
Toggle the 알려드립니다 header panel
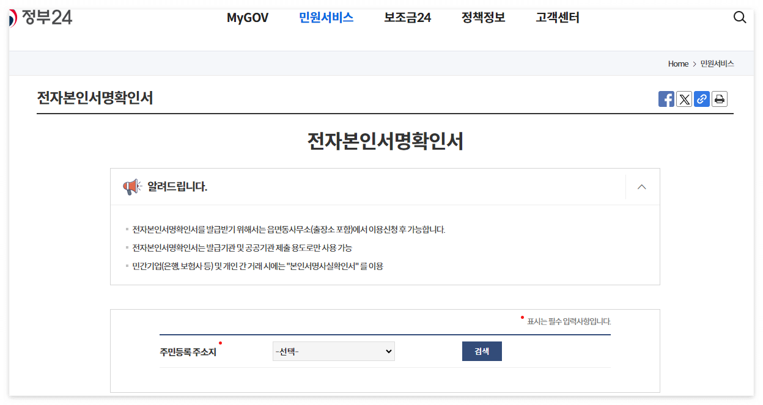point(177,186)
